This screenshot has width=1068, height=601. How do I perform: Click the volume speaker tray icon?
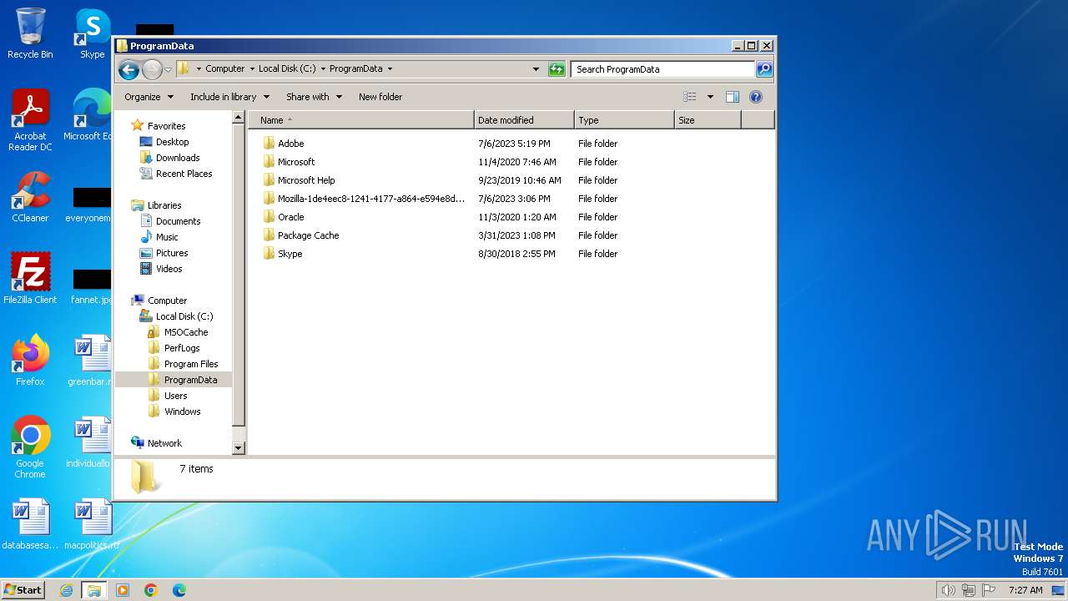pos(948,590)
